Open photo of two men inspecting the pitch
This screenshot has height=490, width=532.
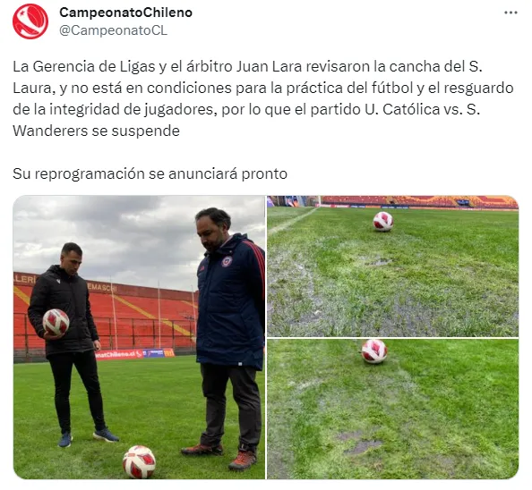coord(139,337)
